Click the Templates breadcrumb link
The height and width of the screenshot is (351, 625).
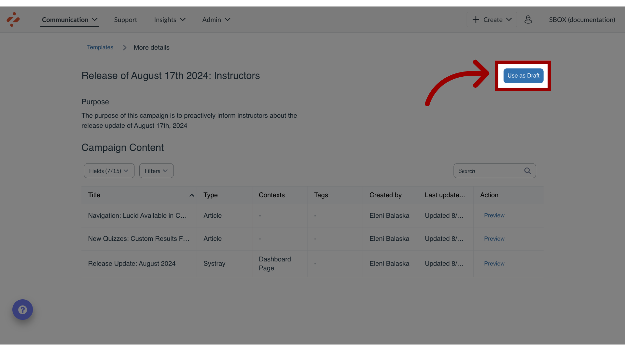point(100,47)
